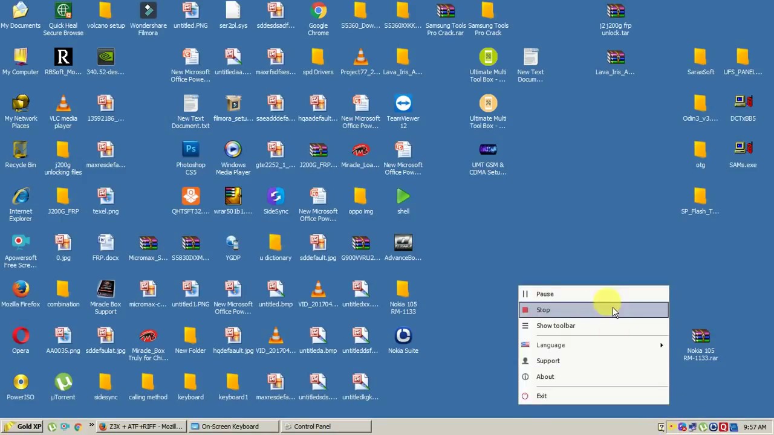Select the Quick Heal Secure Browse icon
Viewport: 774px width, 435px height.
[x=63, y=19]
